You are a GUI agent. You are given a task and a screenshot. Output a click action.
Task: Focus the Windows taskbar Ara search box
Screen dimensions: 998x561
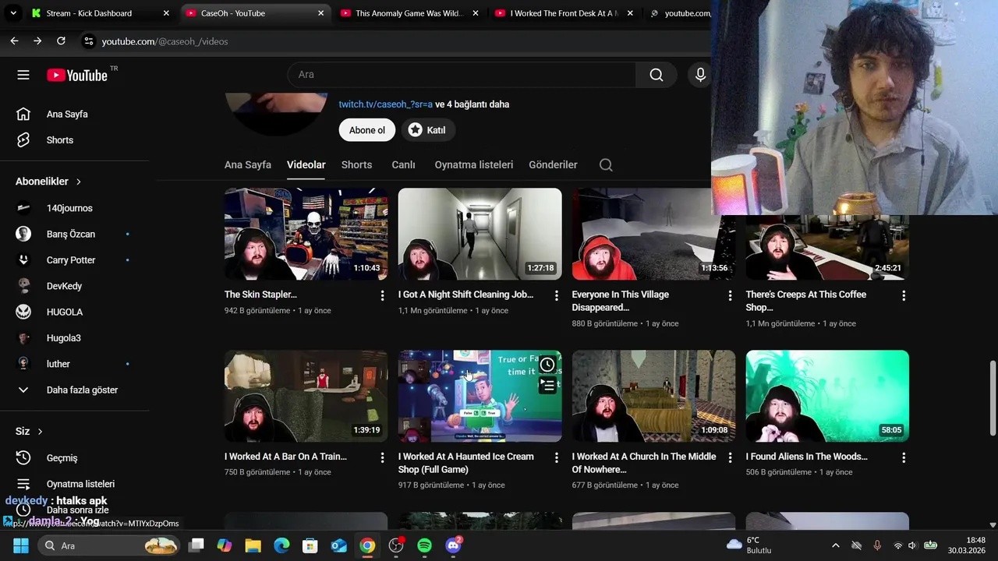click(109, 545)
